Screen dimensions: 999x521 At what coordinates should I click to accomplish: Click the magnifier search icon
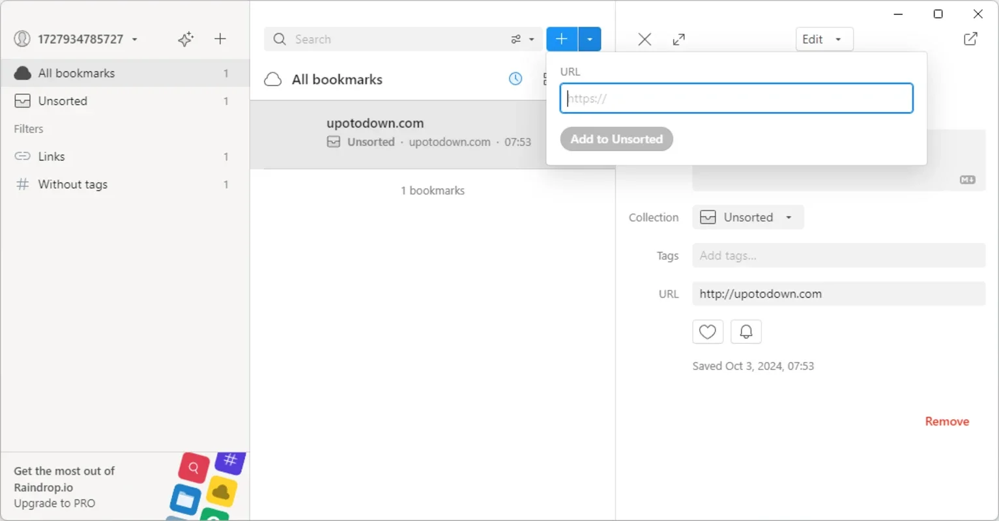(280, 39)
